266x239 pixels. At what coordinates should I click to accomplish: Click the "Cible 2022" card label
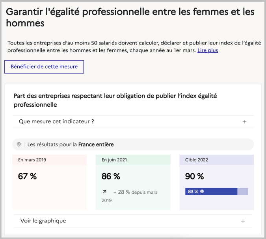196,160
